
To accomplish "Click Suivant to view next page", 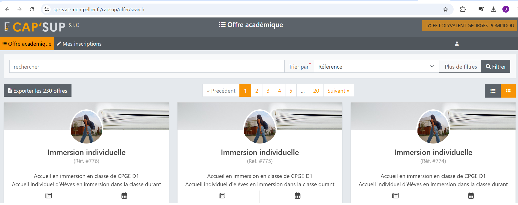I will coord(338,90).
